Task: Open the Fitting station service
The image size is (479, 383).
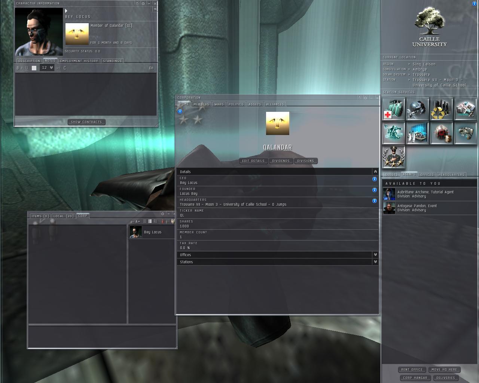Action: click(x=394, y=133)
